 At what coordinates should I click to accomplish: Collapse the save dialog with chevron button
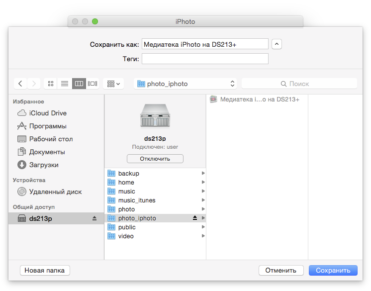[277, 44]
